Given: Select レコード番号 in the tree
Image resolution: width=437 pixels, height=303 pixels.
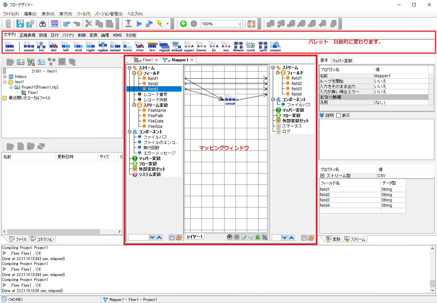Looking at the screenshot, I should click(156, 94).
